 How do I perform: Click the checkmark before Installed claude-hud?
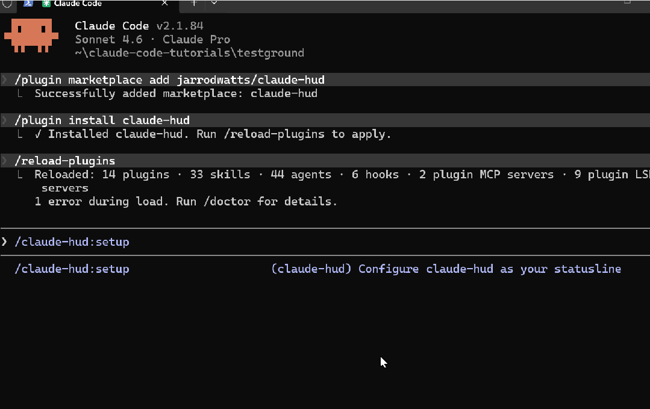click(x=38, y=134)
